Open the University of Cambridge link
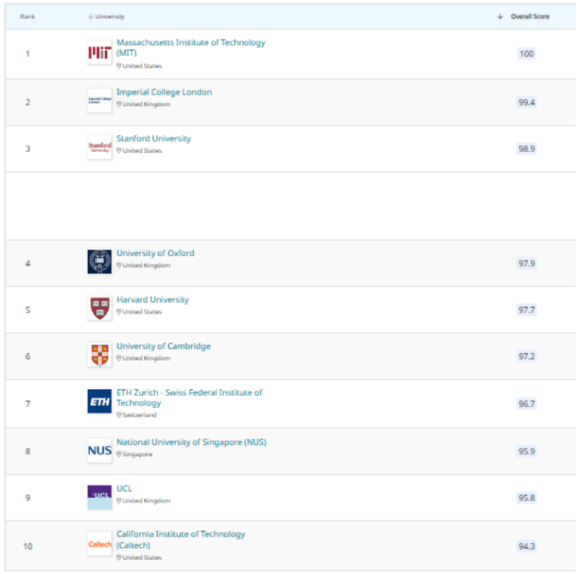 pyautogui.click(x=163, y=346)
